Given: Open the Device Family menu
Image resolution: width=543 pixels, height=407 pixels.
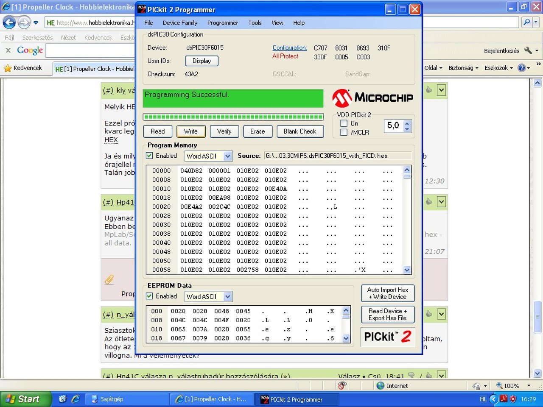Looking at the screenshot, I should [180, 23].
